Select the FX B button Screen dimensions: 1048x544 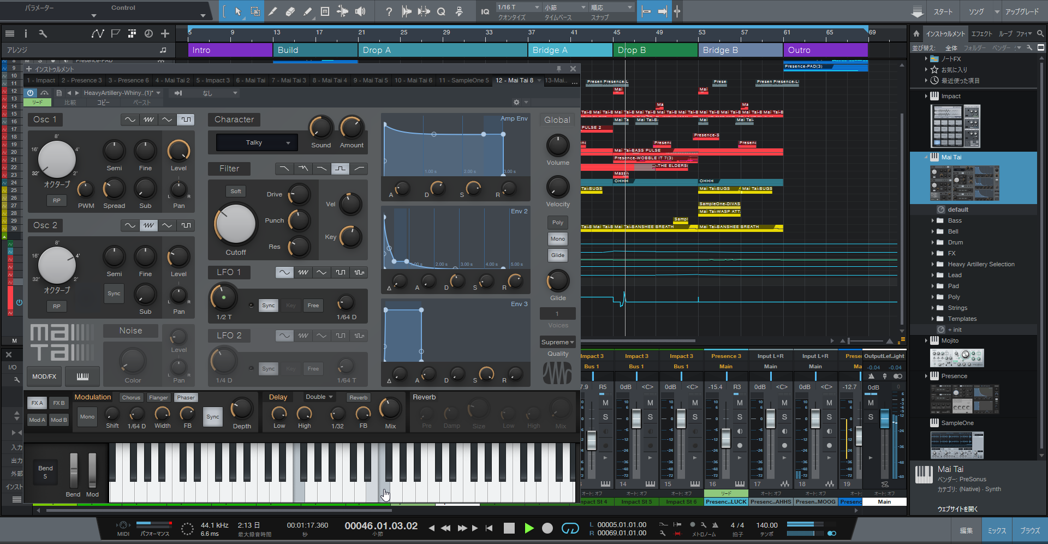(59, 403)
